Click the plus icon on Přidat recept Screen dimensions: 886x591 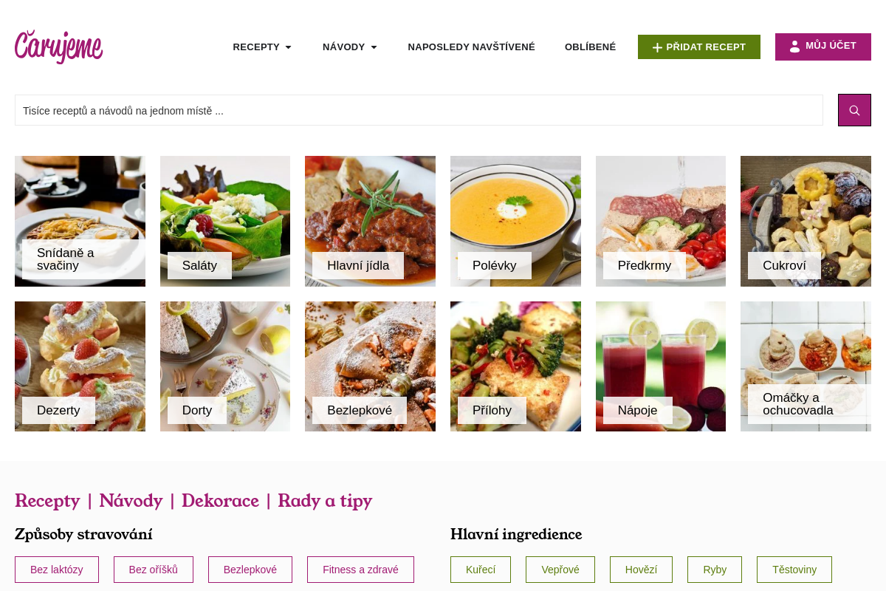pos(657,47)
